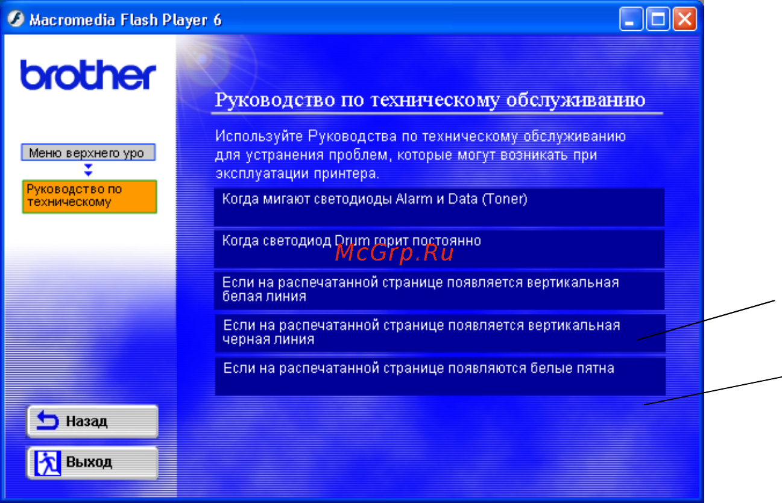Click the Назад (Back) button
The image size is (782, 503).
(92, 421)
